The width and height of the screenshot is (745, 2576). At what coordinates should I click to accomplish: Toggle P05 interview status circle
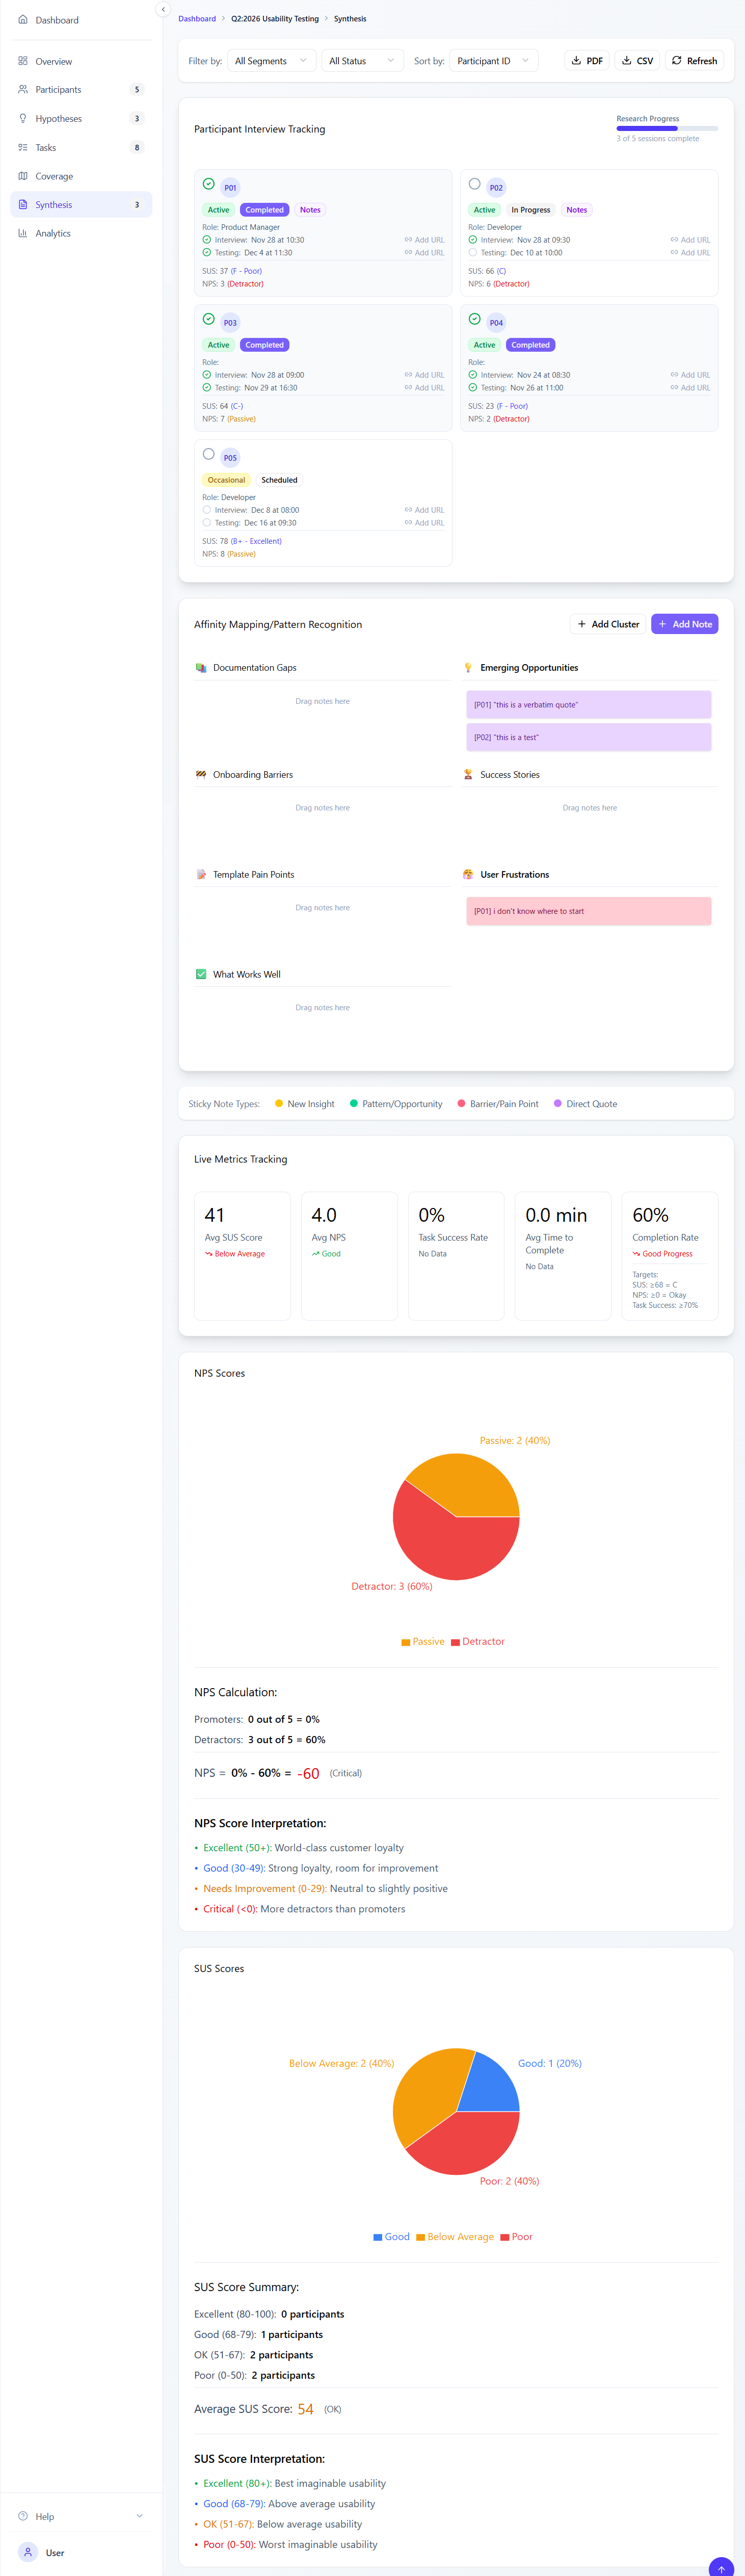pos(207,510)
